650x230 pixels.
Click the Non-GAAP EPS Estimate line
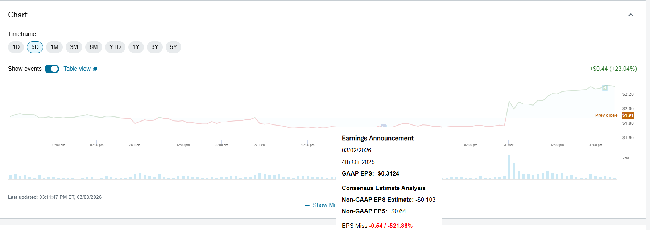[389, 200]
